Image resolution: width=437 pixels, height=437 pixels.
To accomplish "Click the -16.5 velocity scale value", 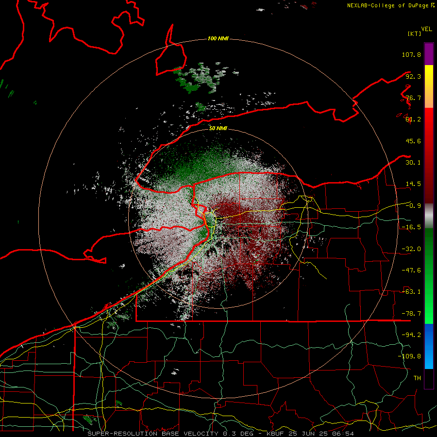I will click(411, 227).
